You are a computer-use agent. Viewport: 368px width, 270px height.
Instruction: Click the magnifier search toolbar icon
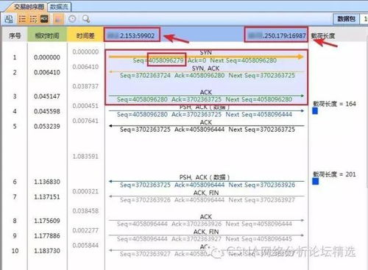click(x=86, y=19)
